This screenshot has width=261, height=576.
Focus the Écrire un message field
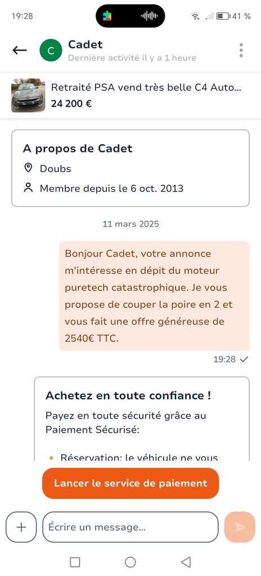pyautogui.click(x=130, y=527)
